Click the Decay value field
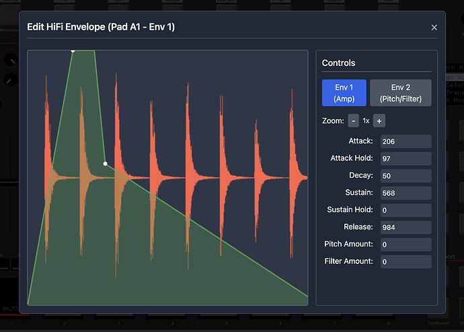The height and width of the screenshot is (332, 464). pyautogui.click(x=405, y=176)
